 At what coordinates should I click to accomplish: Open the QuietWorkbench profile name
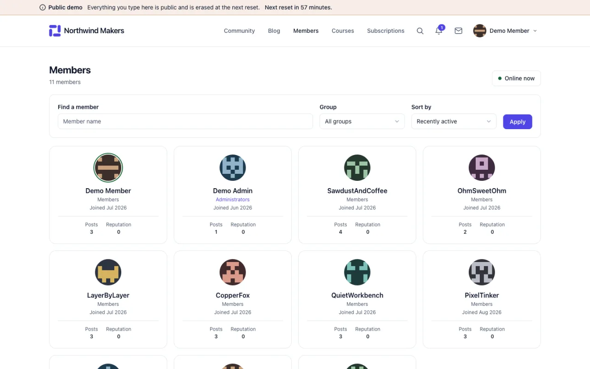pyautogui.click(x=357, y=295)
